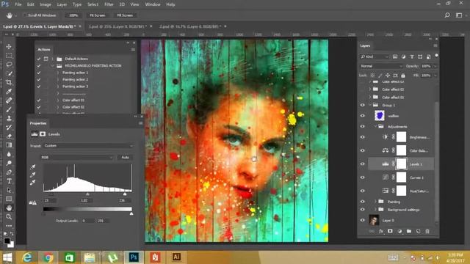
Task: Select the Eyedropper tool in toolbar
Action: point(9,91)
